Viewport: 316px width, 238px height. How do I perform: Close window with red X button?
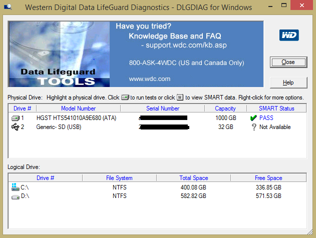[x=301, y=5]
